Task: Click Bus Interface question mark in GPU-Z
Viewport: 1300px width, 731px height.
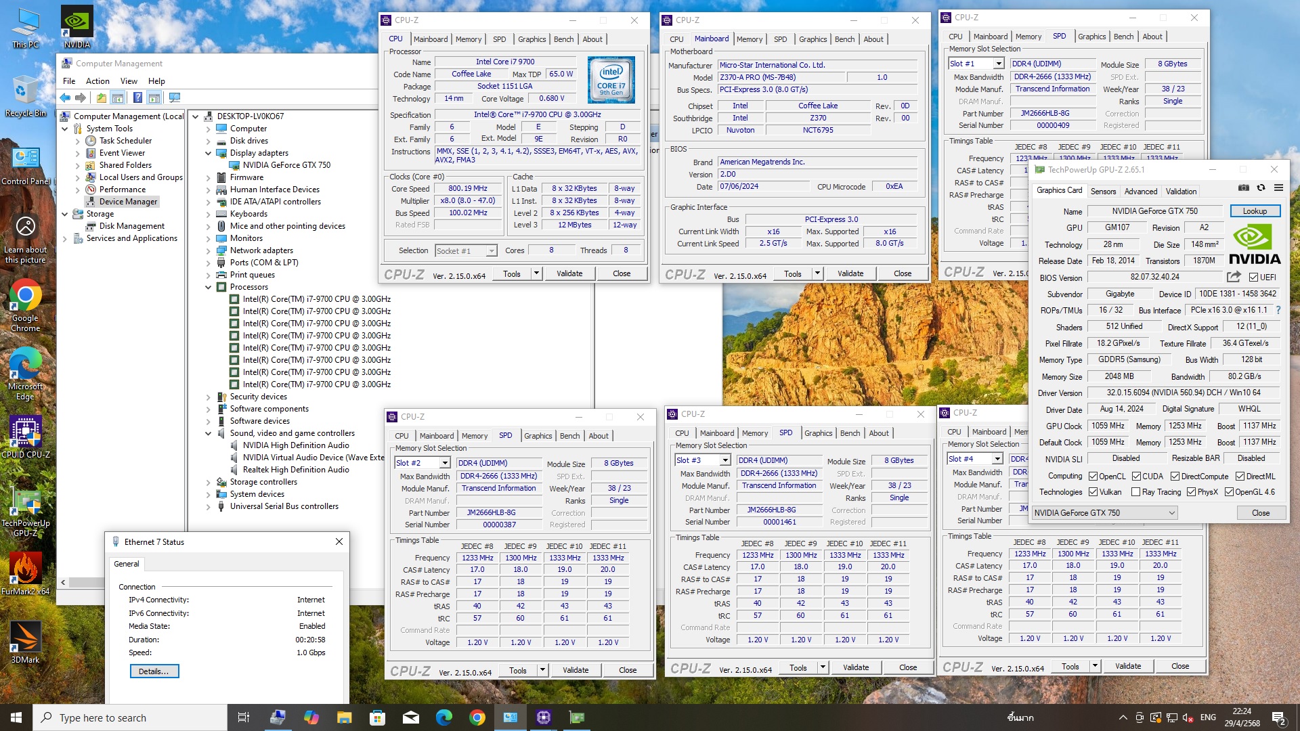Action: (1278, 310)
